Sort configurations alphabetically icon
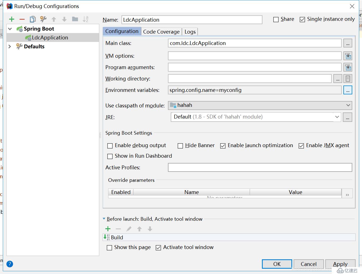Image resolution: width=362 pixels, height=274 pixels. point(86,19)
